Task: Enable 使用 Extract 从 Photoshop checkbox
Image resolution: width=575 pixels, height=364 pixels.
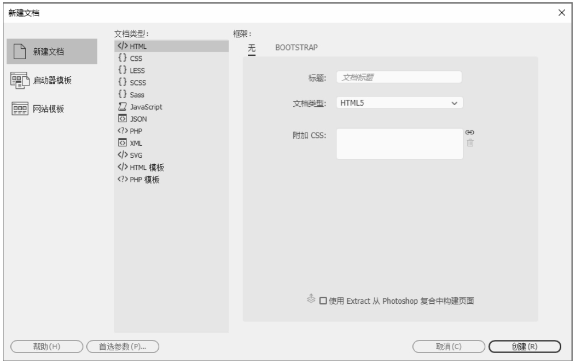Action: (323, 301)
